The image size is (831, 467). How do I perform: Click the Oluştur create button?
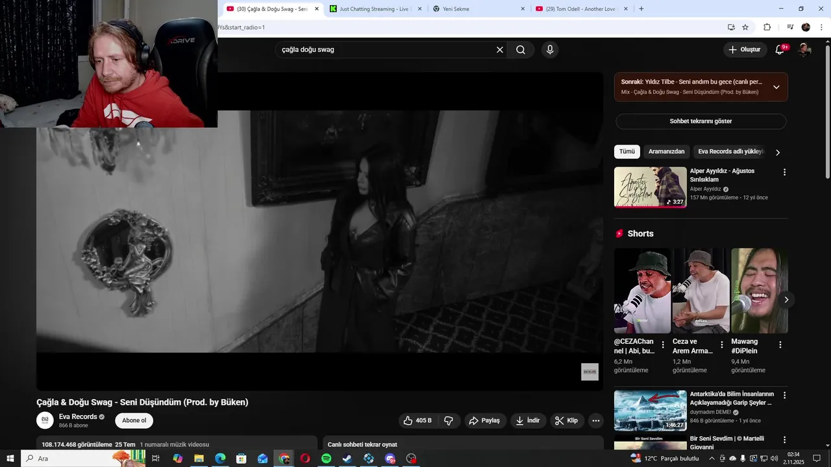coord(745,49)
